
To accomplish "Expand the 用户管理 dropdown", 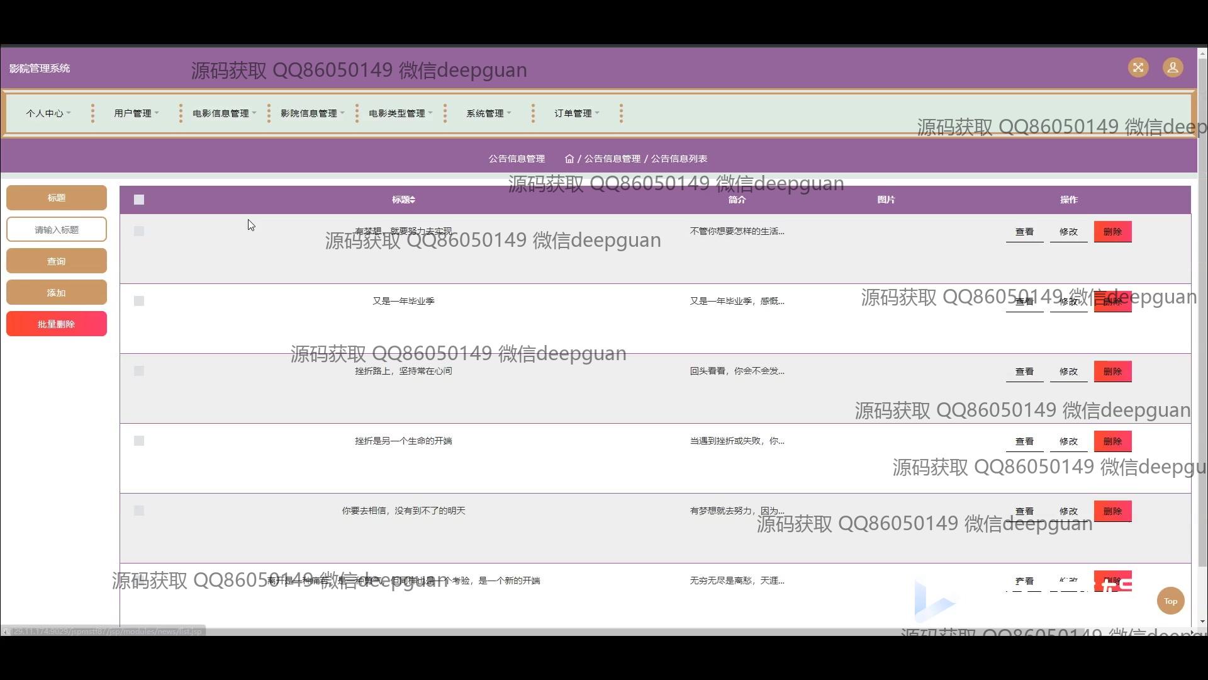I will point(137,113).
